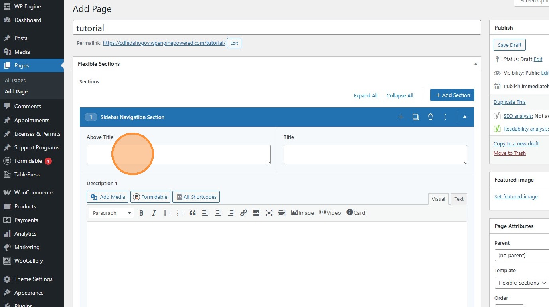Insert an Image from the editor toolbar
This screenshot has width=549, height=307.
coord(302,213)
